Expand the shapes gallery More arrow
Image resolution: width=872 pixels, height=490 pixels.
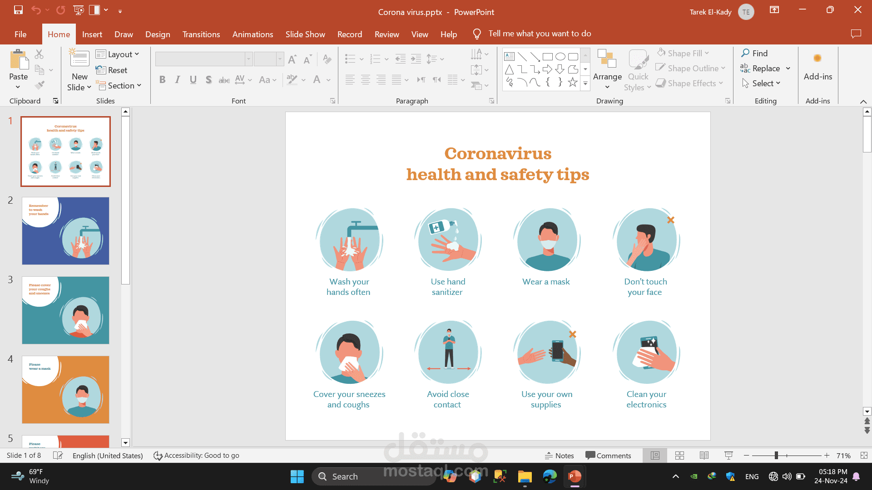pos(585,83)
